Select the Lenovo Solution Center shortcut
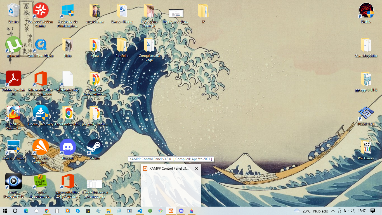The height and width of the screenshot is (215, 382). (x=41, y=15)
